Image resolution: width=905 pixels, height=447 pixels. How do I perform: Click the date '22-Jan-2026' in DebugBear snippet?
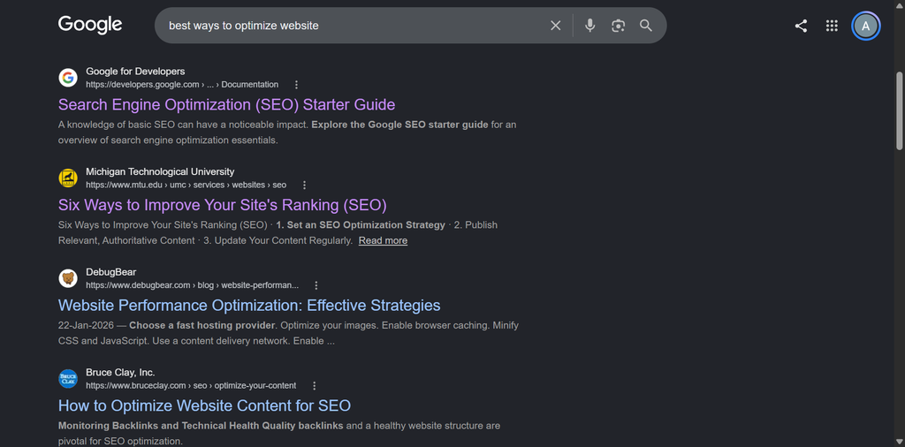[86, 325]
